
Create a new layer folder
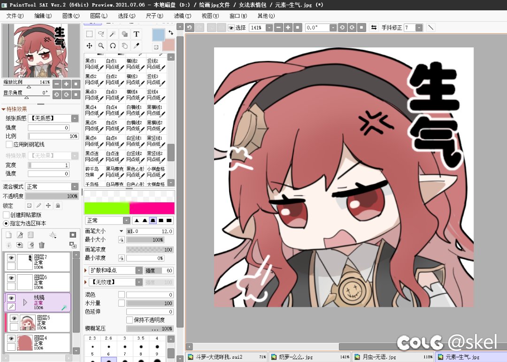31,235
